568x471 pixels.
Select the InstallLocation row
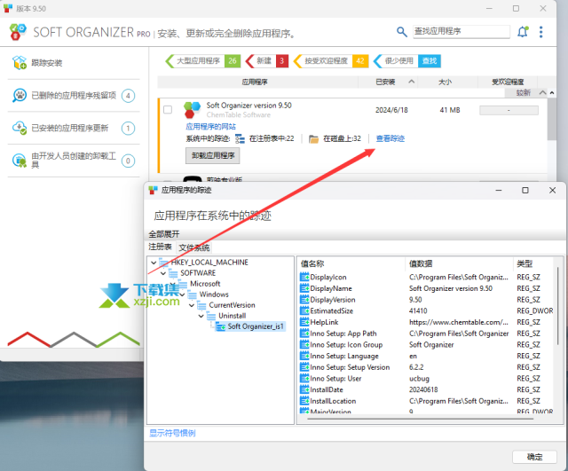click(x=426, y=401)
